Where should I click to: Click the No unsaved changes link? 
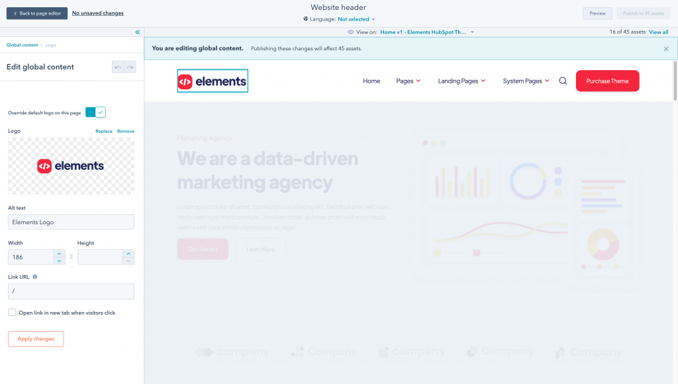click(98, 13)
